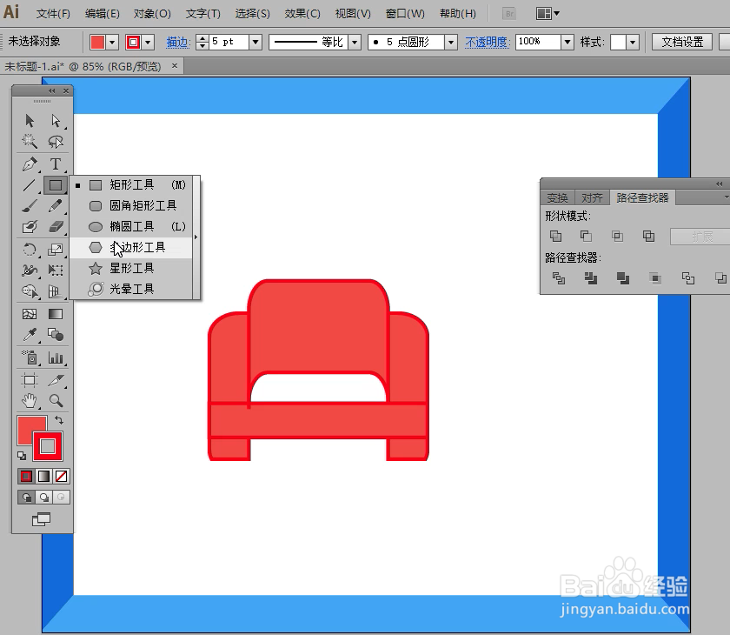The width and height of the screenshot is (730, 635).
Task: Open the stroke weight dropdown
Action: tap(255, 41)
